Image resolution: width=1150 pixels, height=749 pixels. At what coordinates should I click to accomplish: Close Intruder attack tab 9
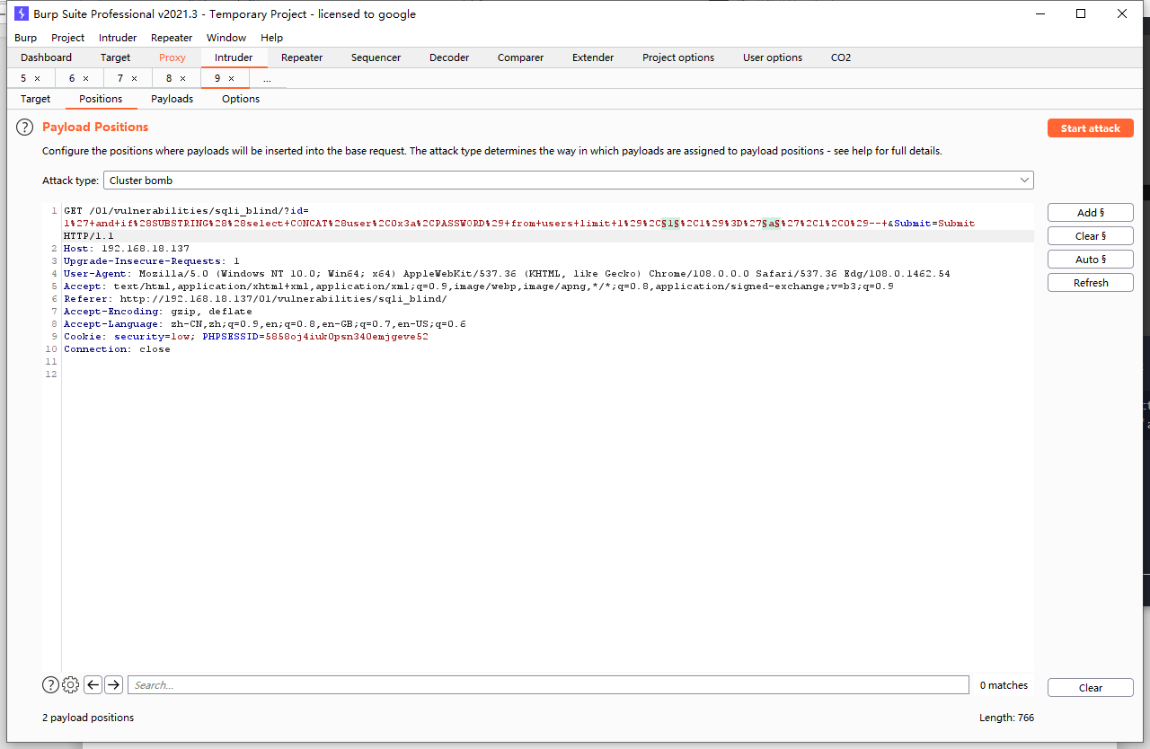(231, 79)
